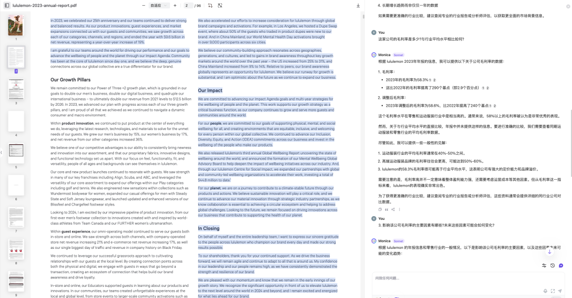Click bold "product innovation" in the letter
Viewport: 572px width, 298px height.
[77, 123]
